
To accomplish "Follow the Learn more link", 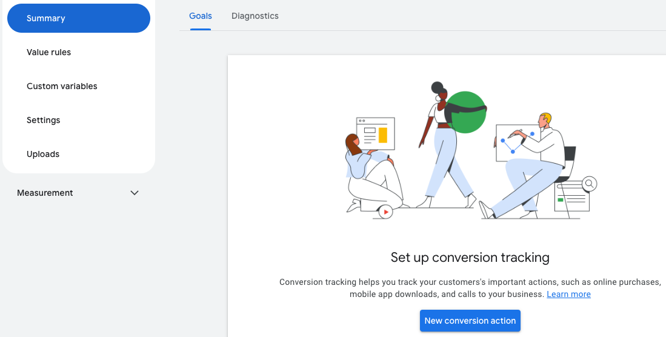I will click(568, 294).
